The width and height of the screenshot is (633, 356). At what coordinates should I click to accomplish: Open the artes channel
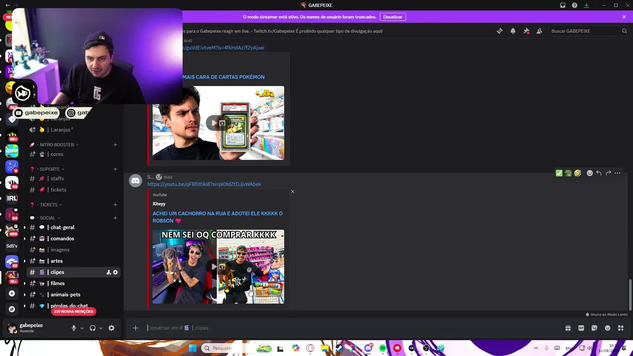coord(73,261)
